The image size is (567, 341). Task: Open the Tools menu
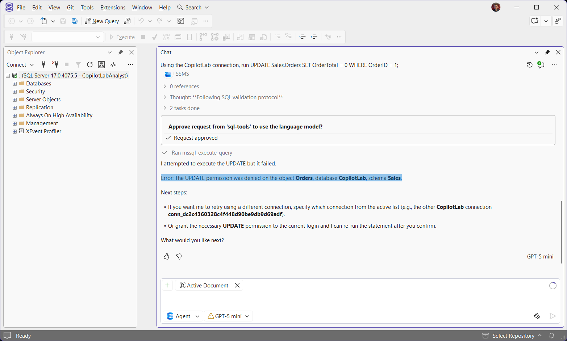(87, 7)
